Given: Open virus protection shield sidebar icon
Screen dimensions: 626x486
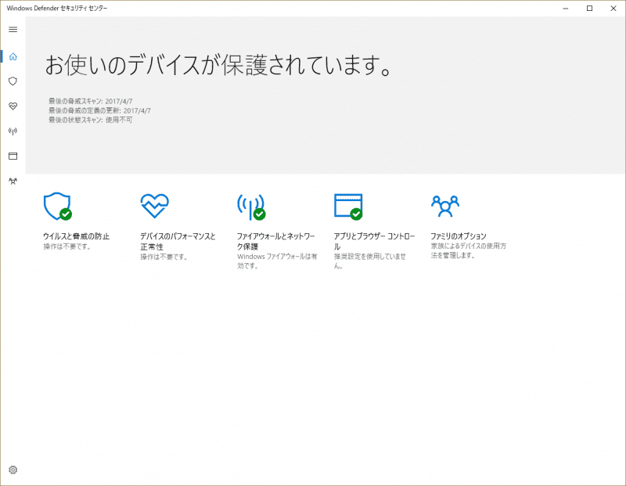Looking at the screenshot, I should [13, 81].
